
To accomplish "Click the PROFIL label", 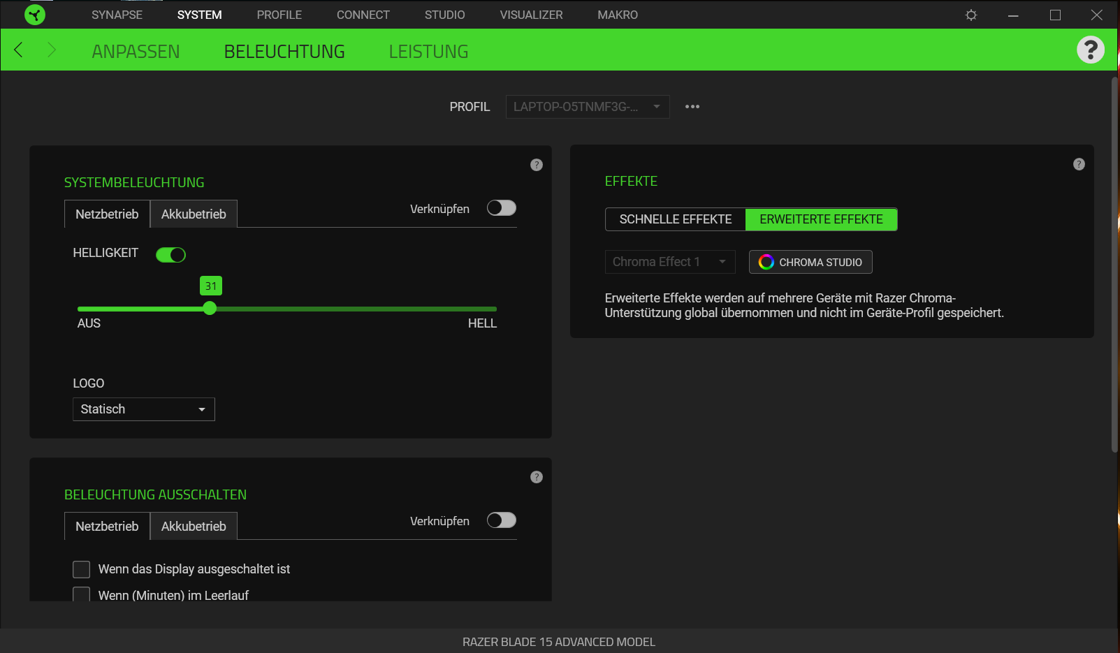I will [470, 107].
